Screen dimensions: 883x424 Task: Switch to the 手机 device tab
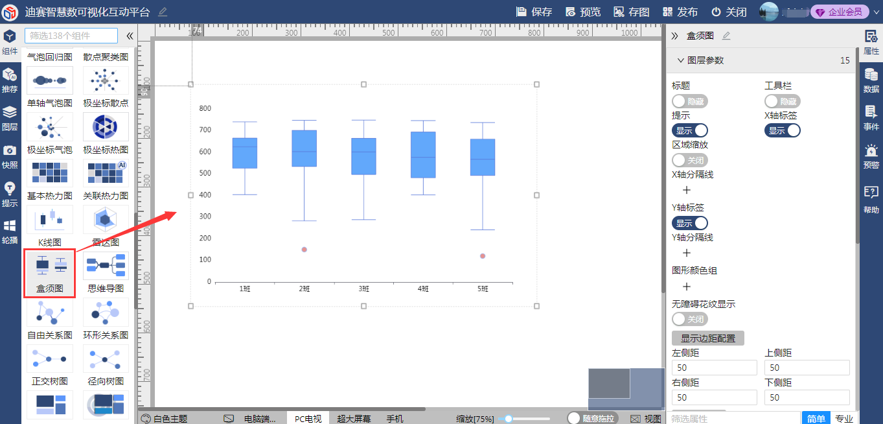click(x=395, y=419)
